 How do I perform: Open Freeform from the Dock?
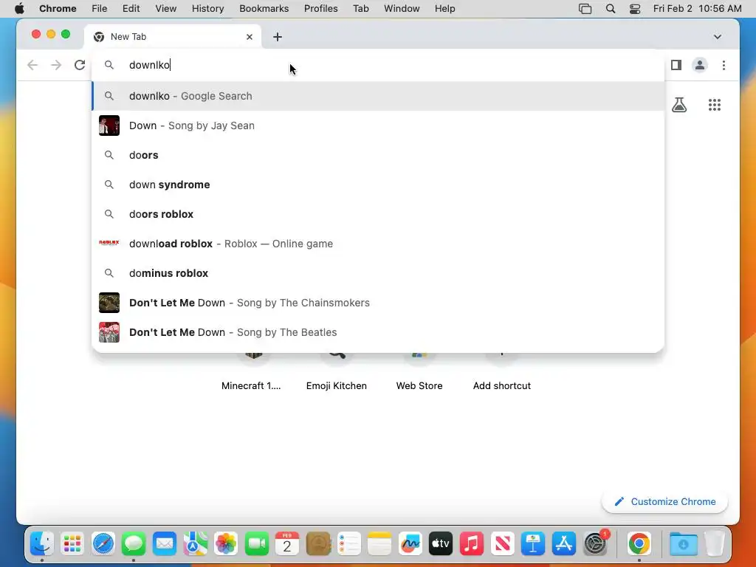[410, 544]
